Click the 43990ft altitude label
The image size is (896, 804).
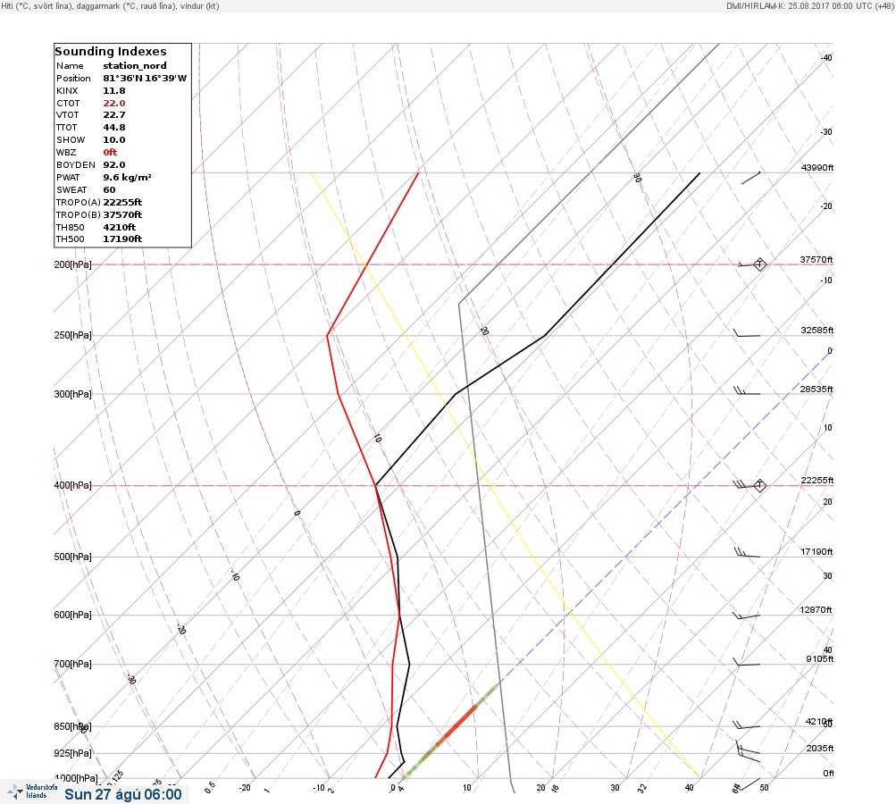(817, 167)
